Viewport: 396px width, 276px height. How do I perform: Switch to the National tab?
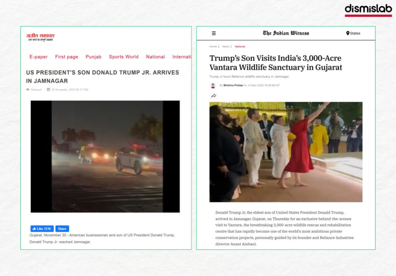[155, 57]
